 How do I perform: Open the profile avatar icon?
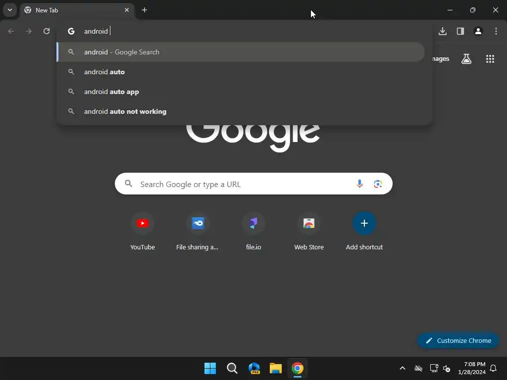478,31
